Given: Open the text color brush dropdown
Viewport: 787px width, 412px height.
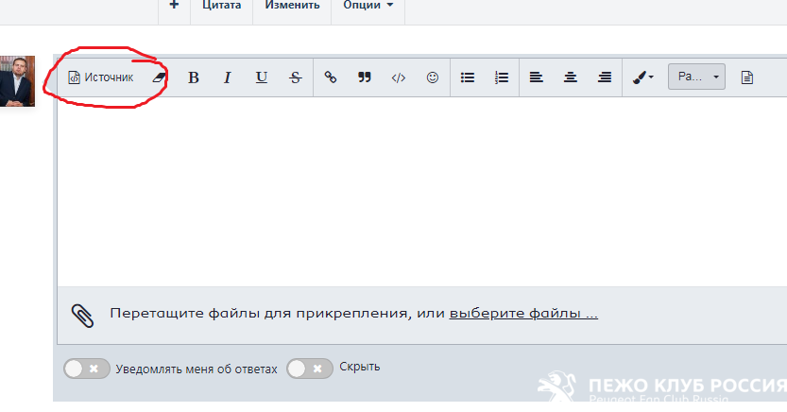Looking at the screenshot, I should click(643, 77).
